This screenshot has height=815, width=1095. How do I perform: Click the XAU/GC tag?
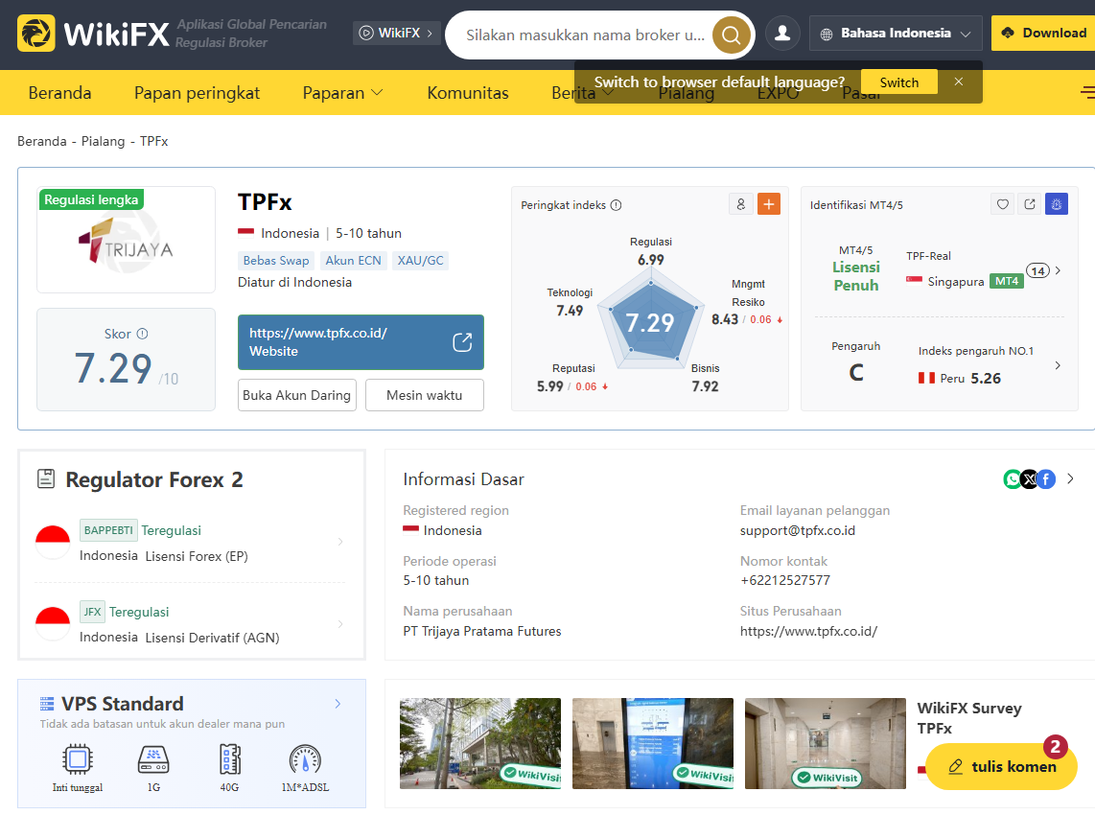420,261
